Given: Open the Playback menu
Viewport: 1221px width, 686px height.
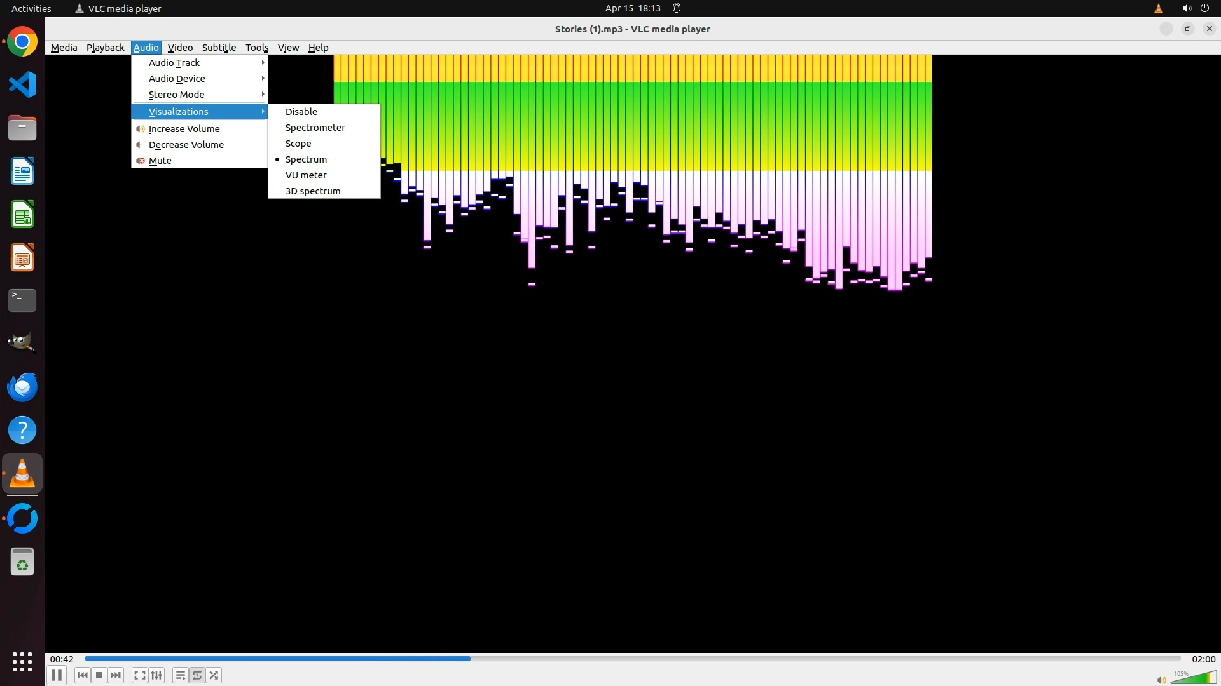Looking at the screenshot, I should 105,48.
